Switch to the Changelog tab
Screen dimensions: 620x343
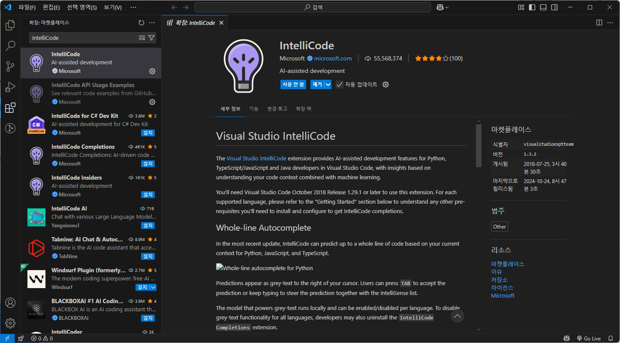[x=277, y=109]
